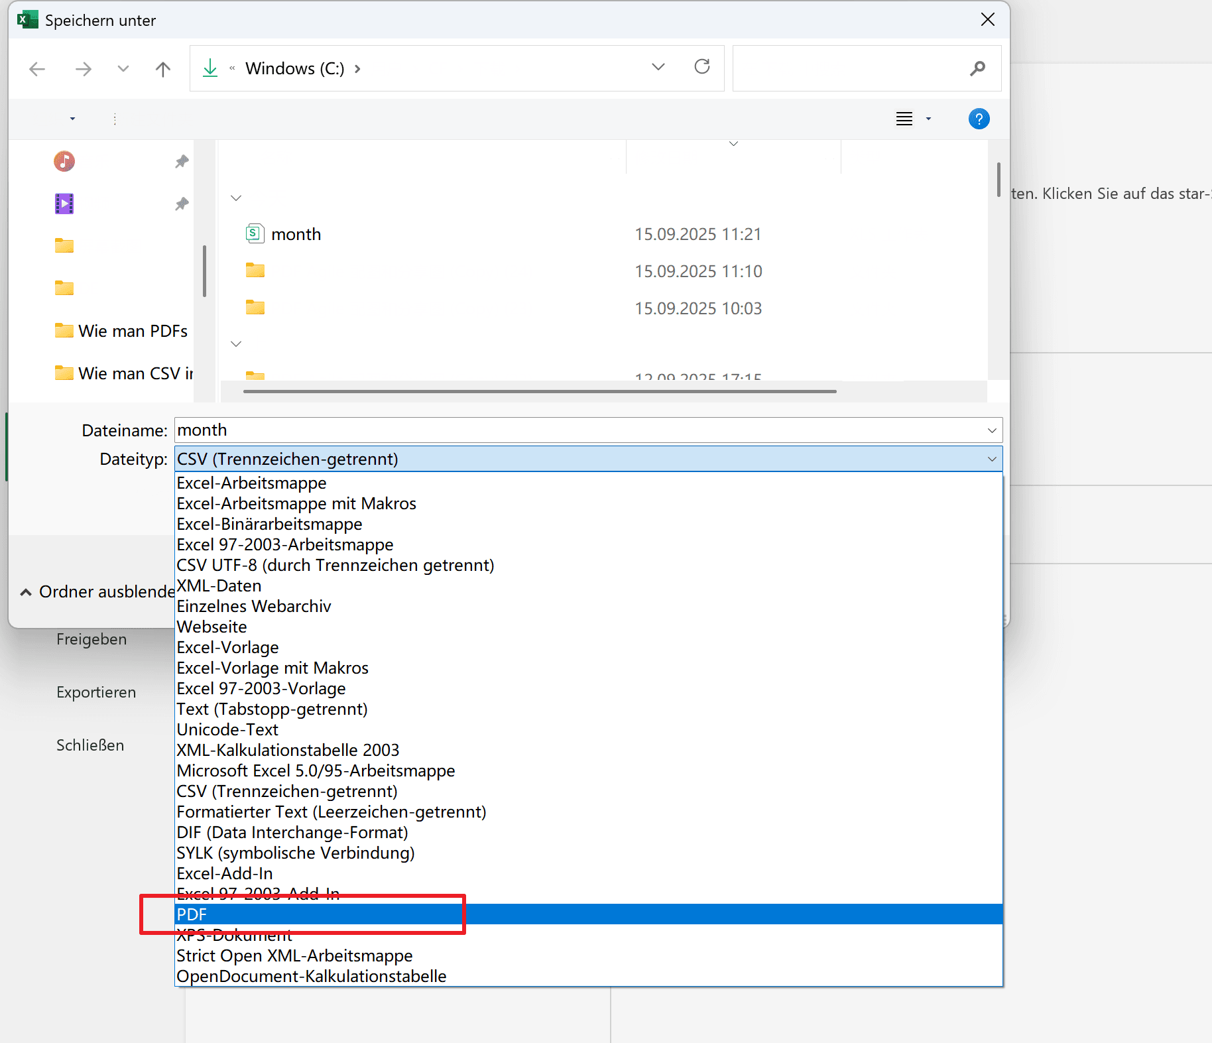
Task: Choose Microsoft Excel 5.0/95-Arbeitsmappe
Action: point(588,770)
